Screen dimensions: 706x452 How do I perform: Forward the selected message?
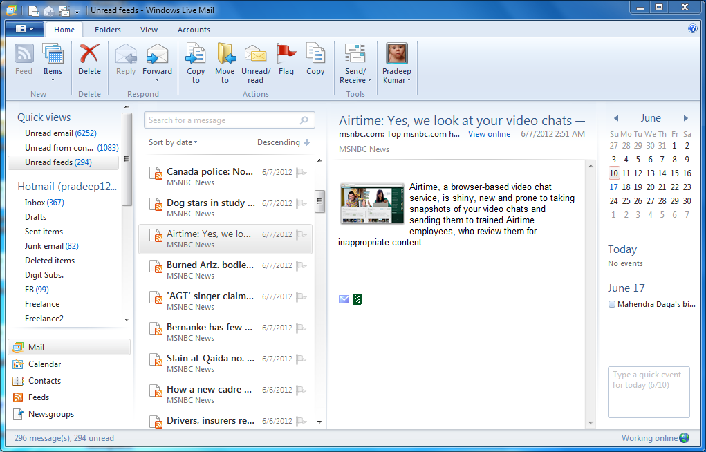[157, 54]
